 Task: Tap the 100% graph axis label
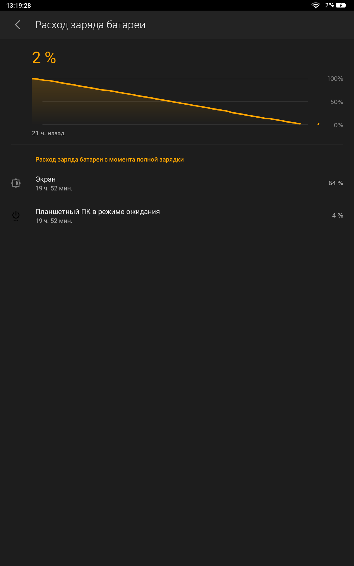tap(335, 79)
